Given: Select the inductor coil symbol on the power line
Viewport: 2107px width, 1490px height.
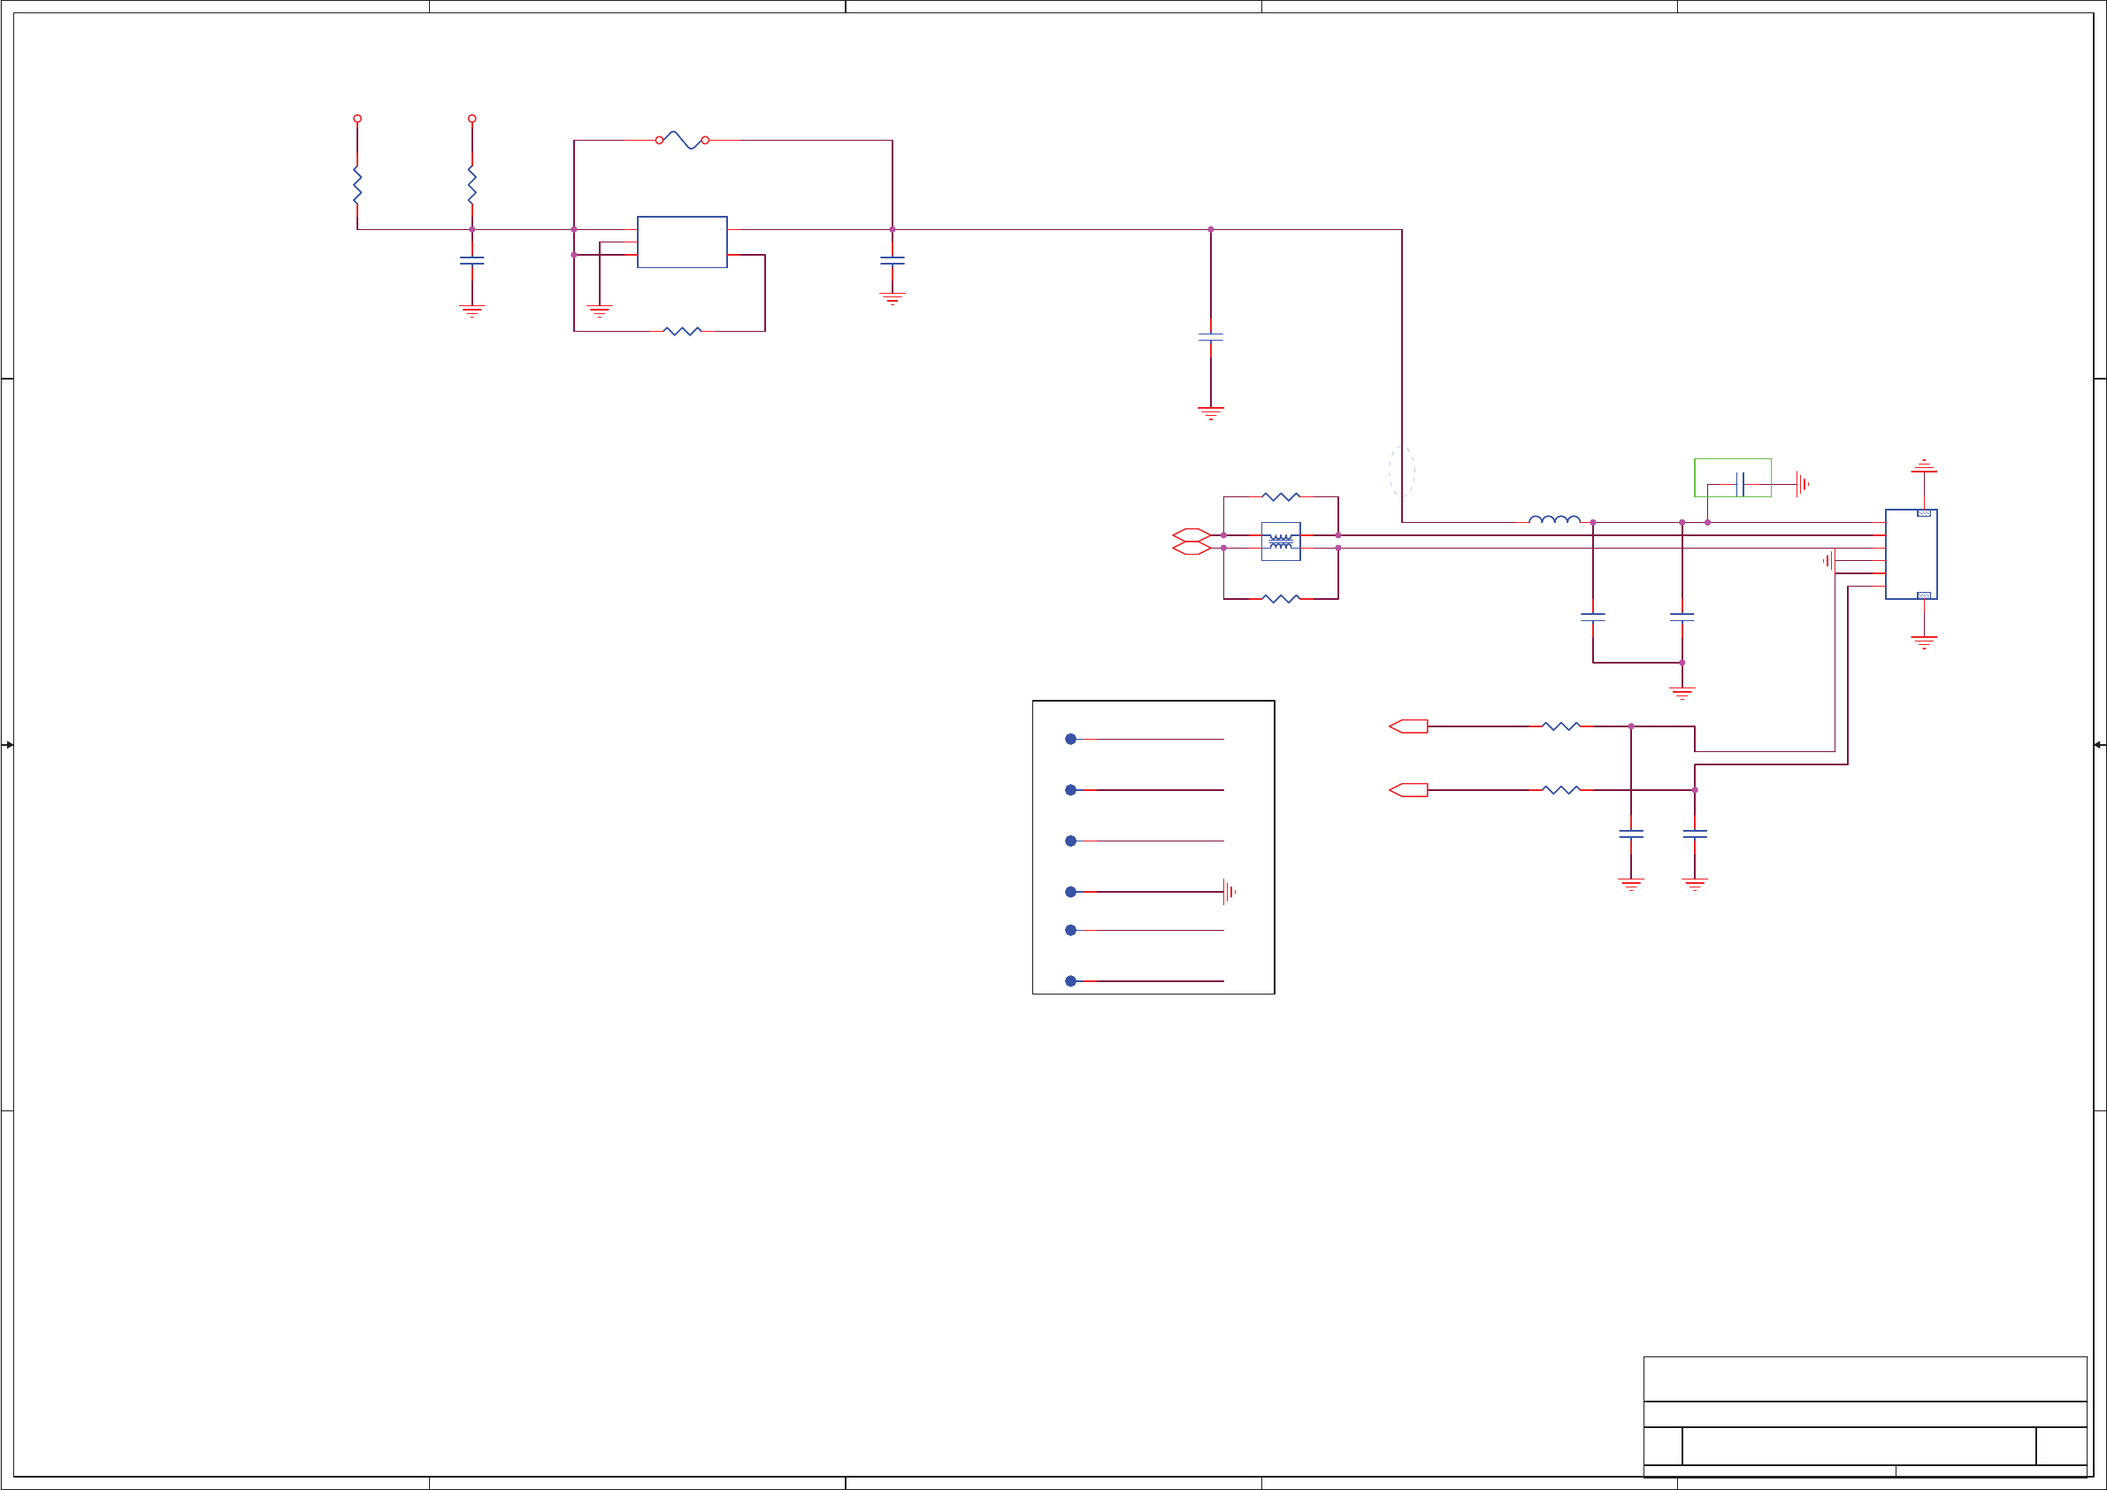Looking at the screenshot, I should pos(1553,520).
